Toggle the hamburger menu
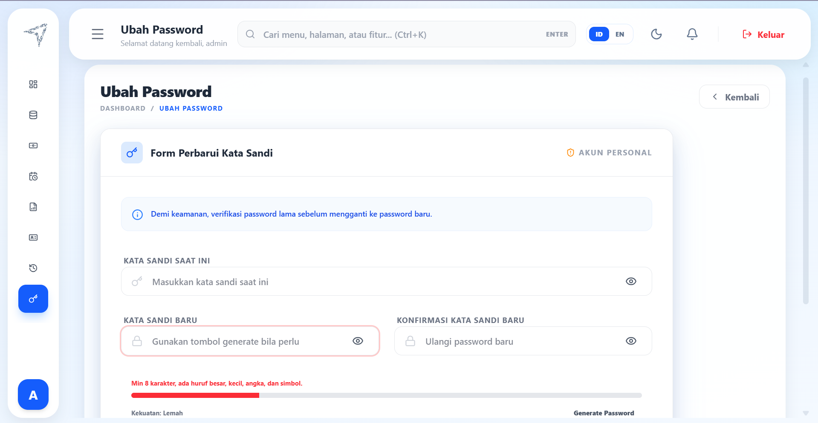Viewport: 818px width, 423px height. pos(98,34)
